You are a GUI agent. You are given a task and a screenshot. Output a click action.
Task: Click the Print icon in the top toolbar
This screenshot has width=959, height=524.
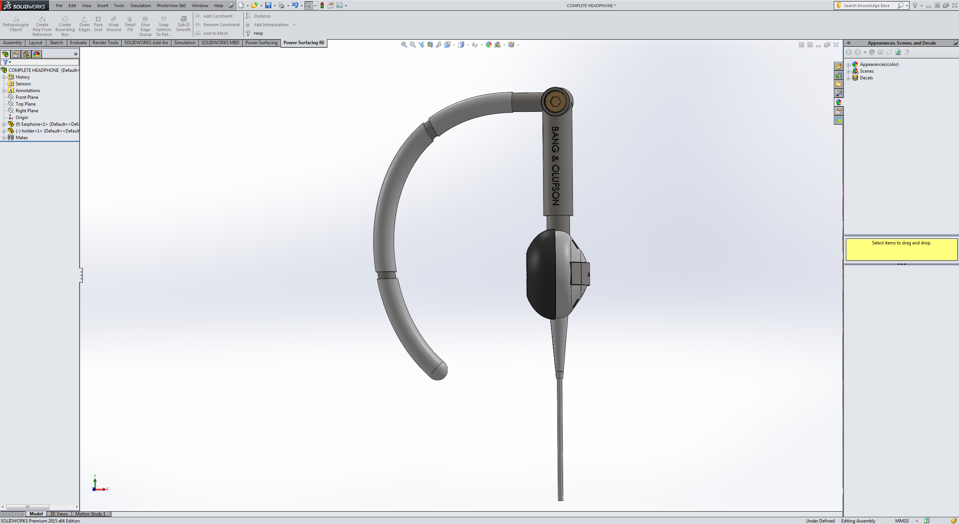tap(281, 5)
